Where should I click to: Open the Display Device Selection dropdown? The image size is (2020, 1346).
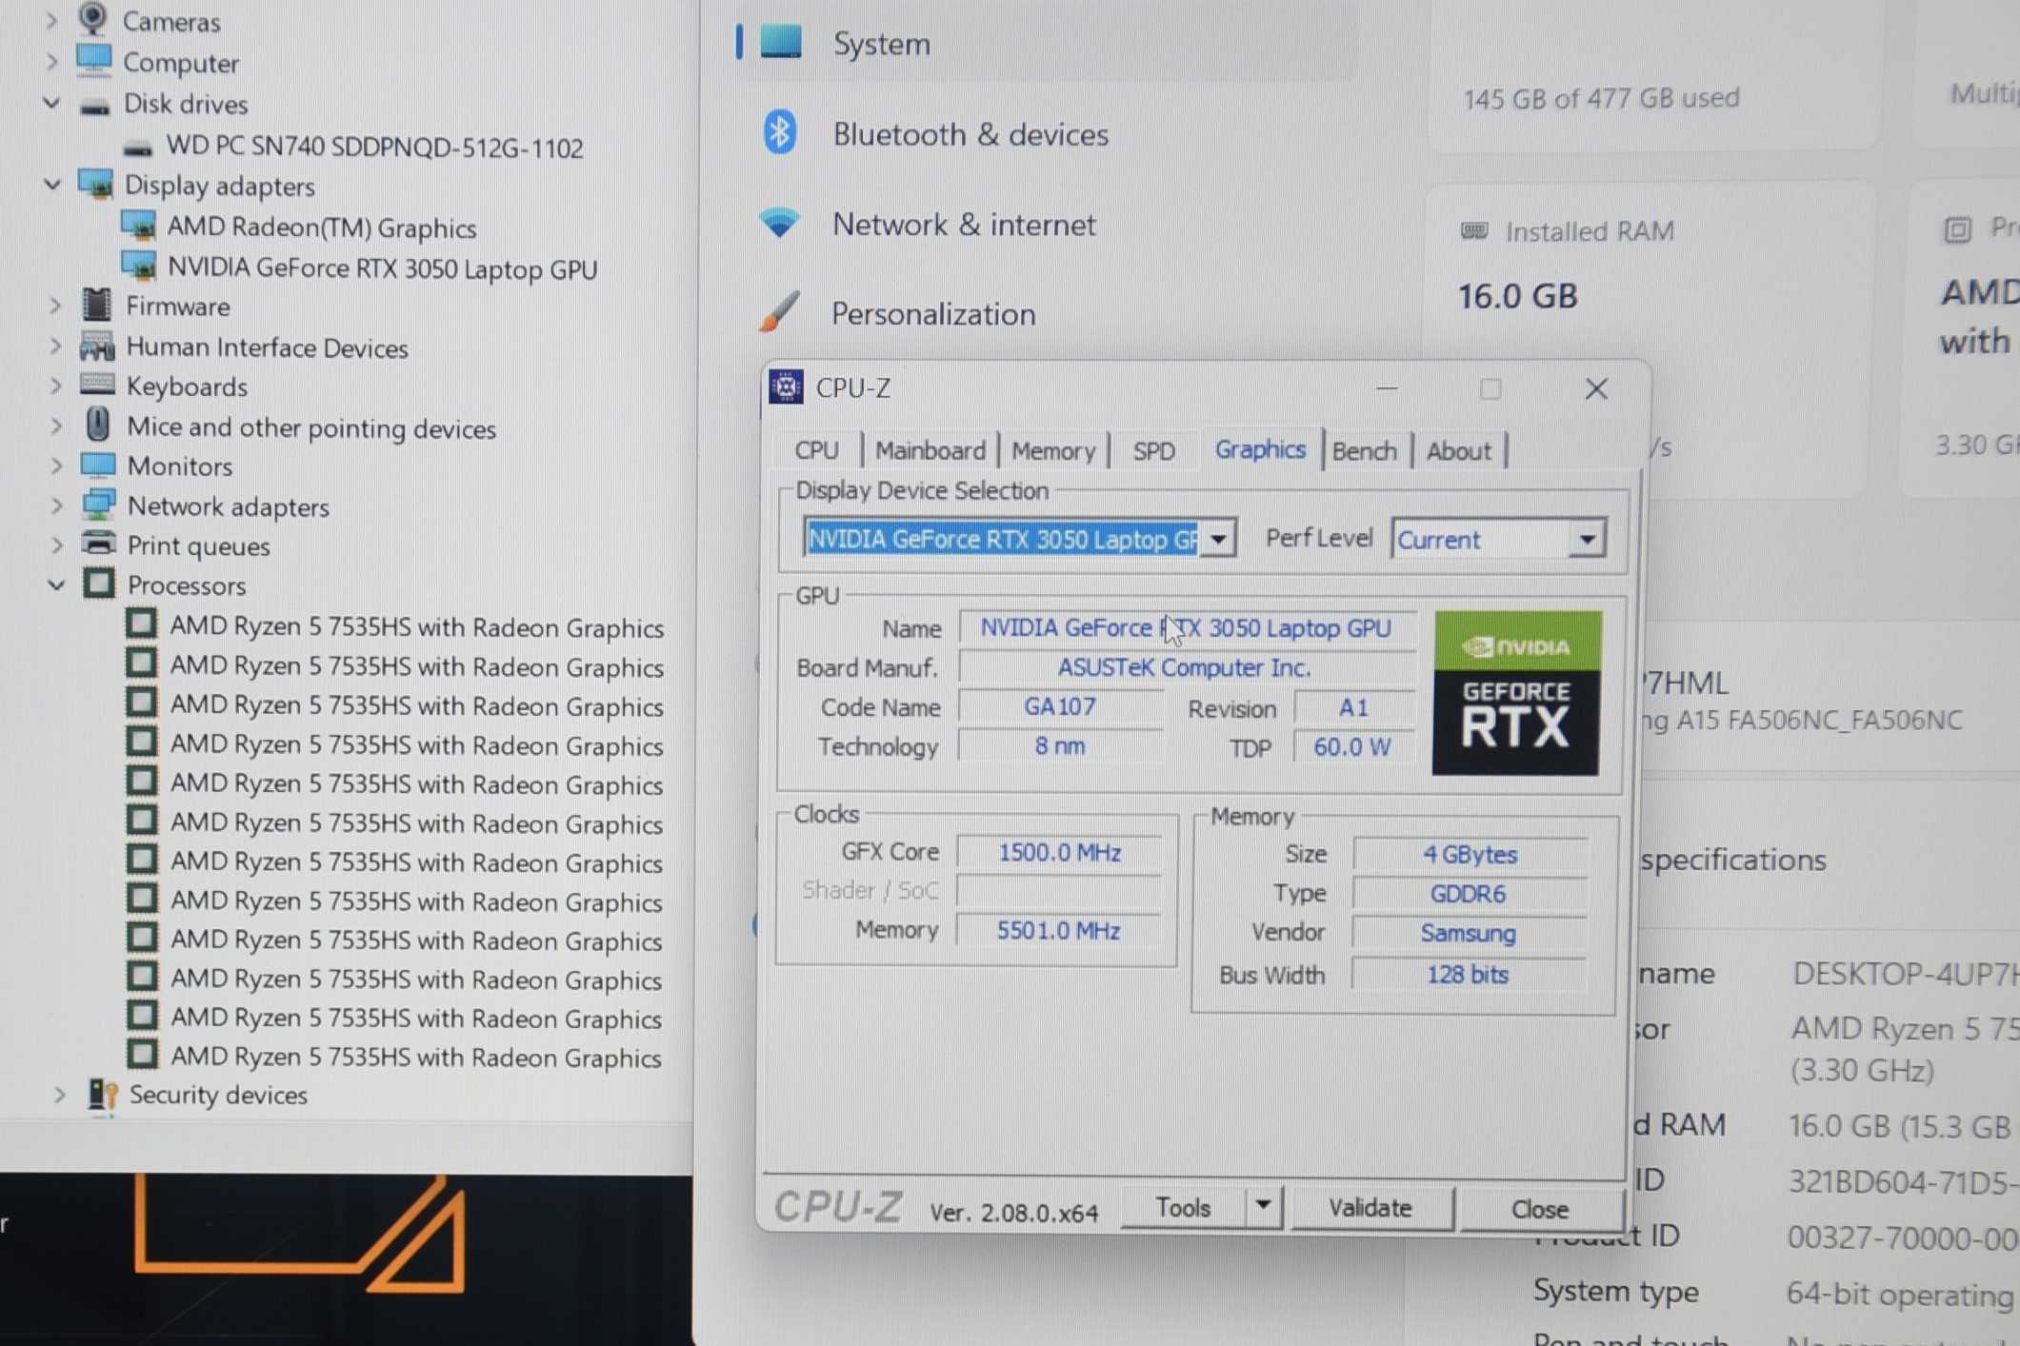click(x=1218, y=540)
